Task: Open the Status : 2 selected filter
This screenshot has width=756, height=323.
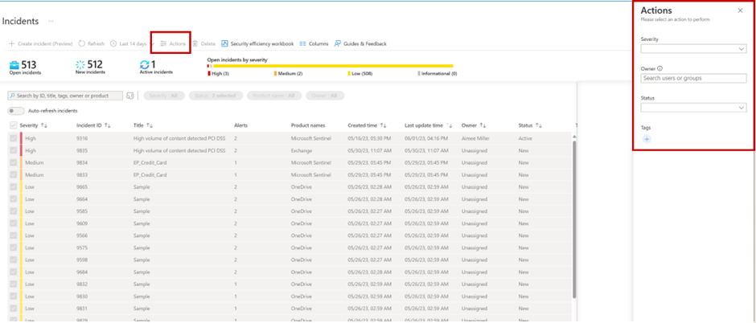Action: pyautogui.click(x=215, y=96)
